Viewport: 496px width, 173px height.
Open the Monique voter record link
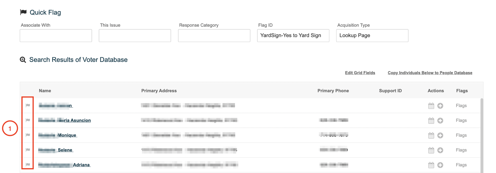[58, 135]
